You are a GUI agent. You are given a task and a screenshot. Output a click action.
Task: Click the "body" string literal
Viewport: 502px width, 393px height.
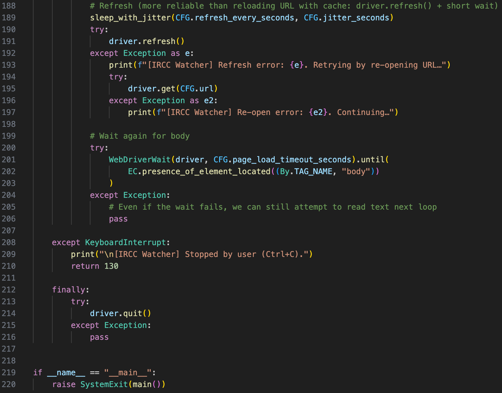tap(356, 172)
